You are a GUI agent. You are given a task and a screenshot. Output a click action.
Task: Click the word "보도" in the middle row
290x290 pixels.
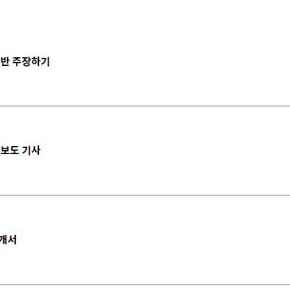pyautogui.click(x=10, y=151)
